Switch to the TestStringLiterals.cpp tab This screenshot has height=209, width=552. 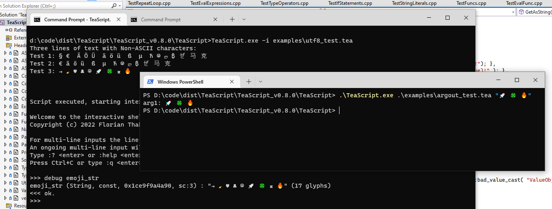415,3
